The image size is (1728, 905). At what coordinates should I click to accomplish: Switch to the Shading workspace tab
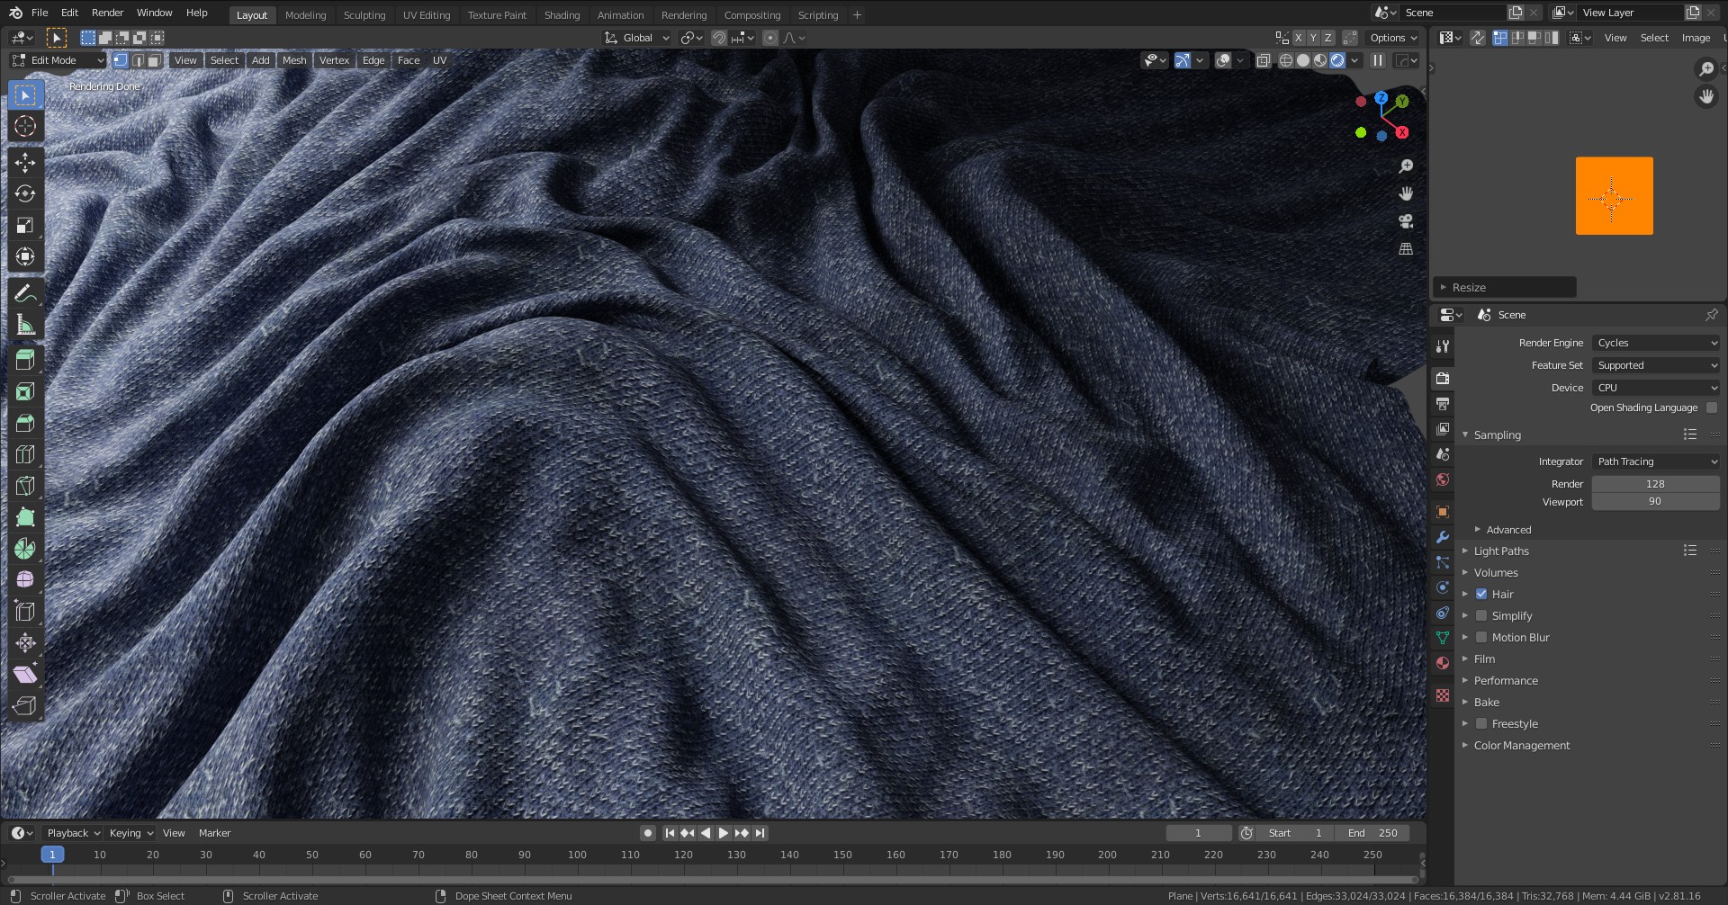click(562, 14)
